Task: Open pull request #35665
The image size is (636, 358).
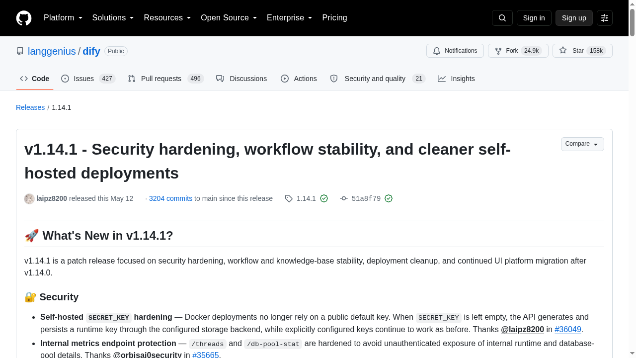Action: (x=206, y=355)
